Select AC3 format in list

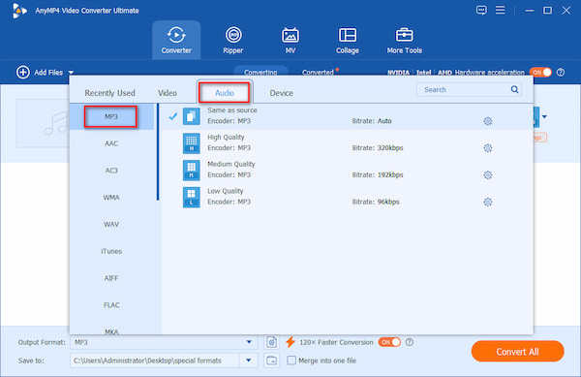[111, 171]
